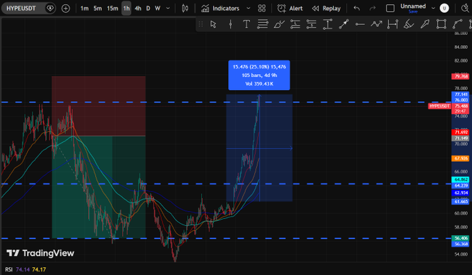Select the long position tool

point(295,24)
